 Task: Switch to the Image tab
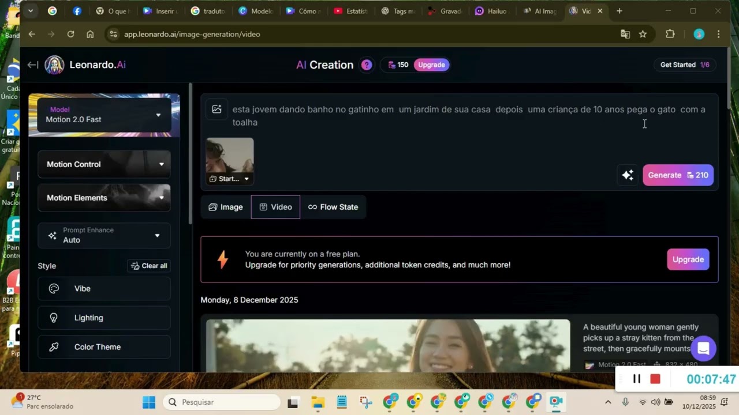(226, 207)
